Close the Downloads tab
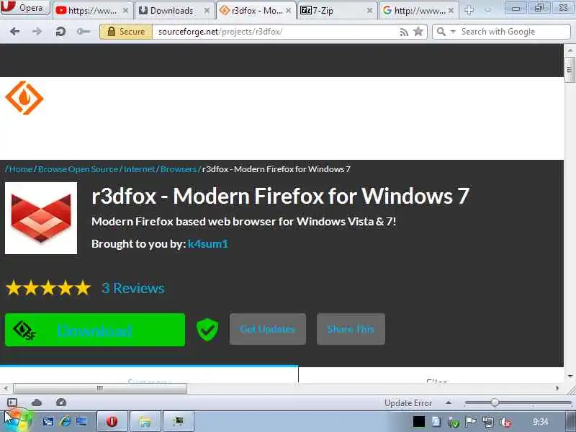This screenshot has width=576, height=432. click(207, 11)
